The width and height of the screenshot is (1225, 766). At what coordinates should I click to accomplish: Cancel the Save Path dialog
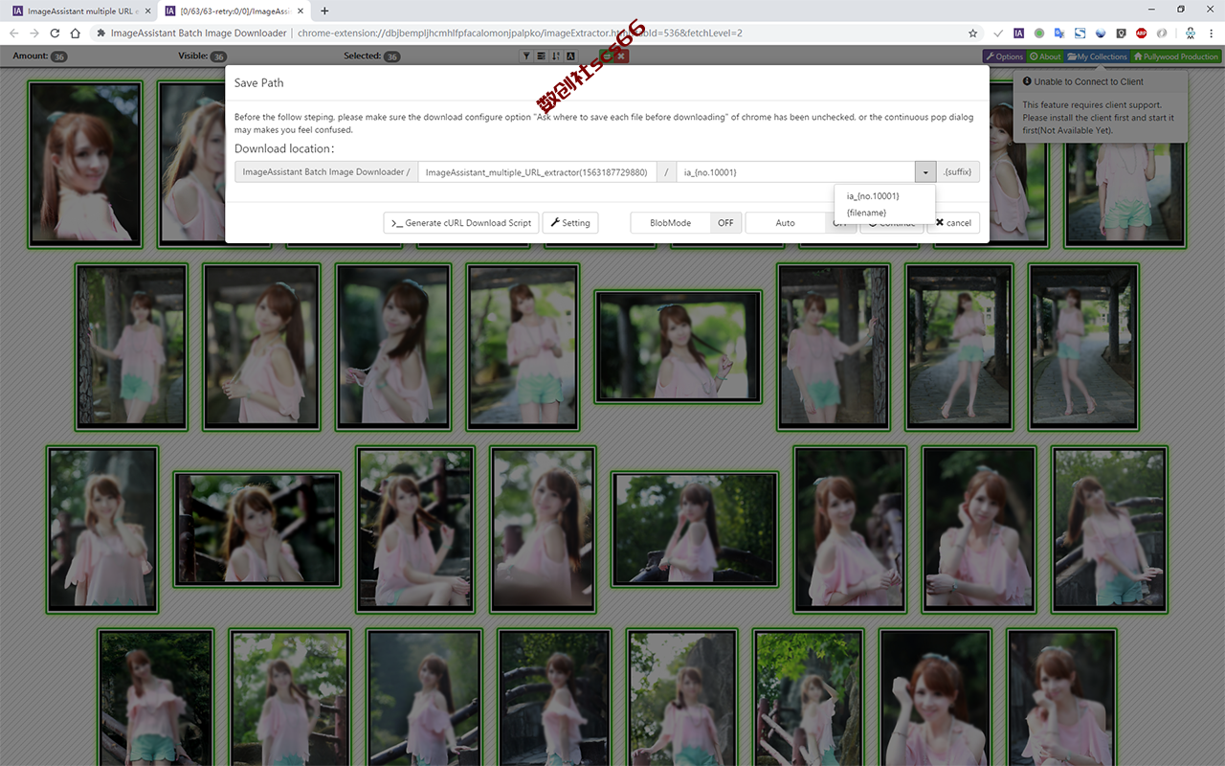click(953, 222)
